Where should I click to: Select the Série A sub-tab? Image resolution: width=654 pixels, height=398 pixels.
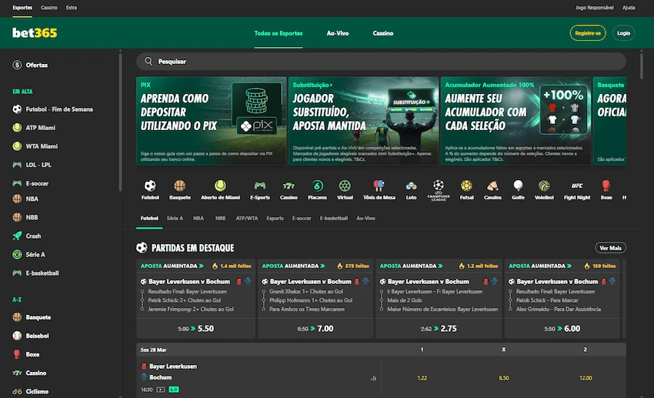point(175,218)
